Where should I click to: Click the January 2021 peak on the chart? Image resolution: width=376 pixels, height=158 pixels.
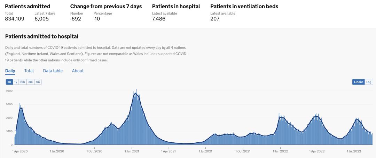(x=136, y=94)
